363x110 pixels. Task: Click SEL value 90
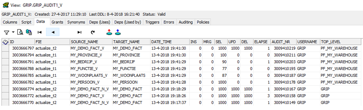pos(221,62)
